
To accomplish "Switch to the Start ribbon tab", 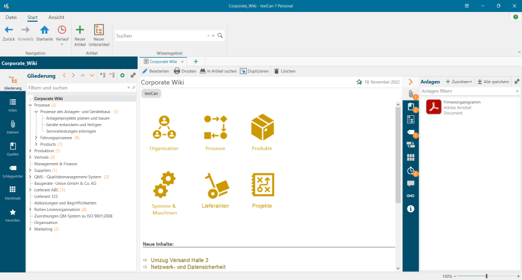I will [x=32, y=17].
